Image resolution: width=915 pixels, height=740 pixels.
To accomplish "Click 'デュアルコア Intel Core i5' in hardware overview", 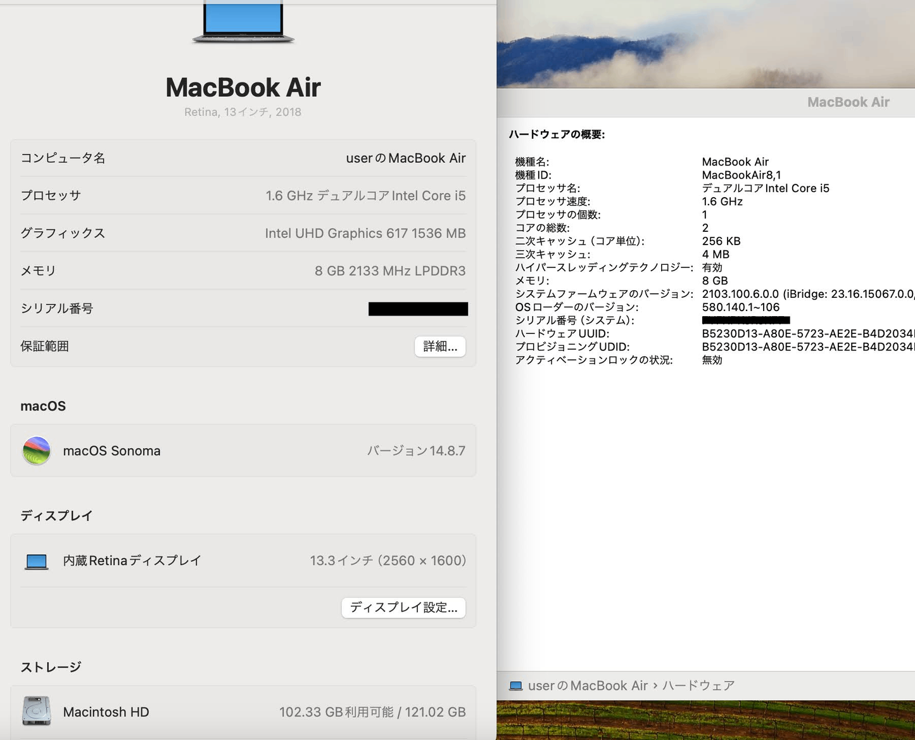I will click(x=766, y=188).
